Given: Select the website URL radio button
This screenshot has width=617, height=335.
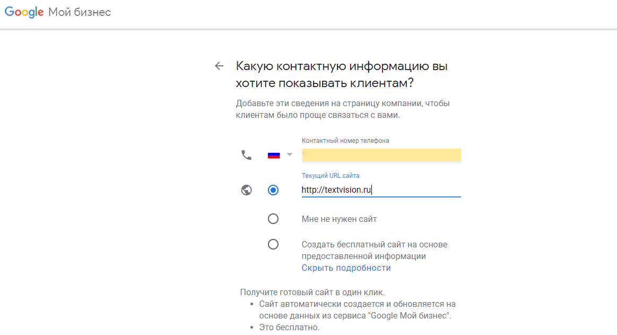Looking at the screenshot, I should point(273,190).
